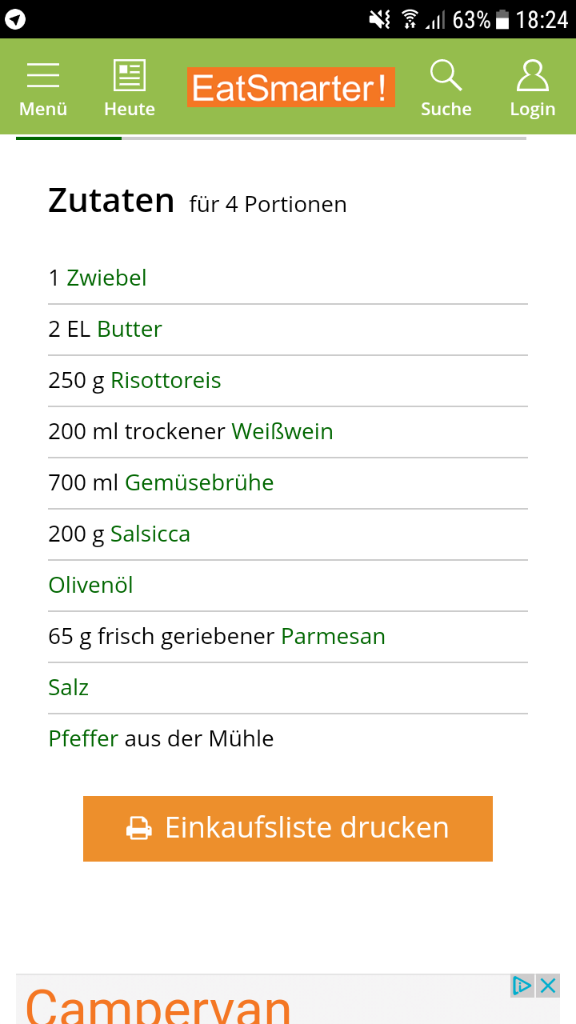Tap the AdChoices triangle icon
The image size is (576, 1024).
pos(522,986)
